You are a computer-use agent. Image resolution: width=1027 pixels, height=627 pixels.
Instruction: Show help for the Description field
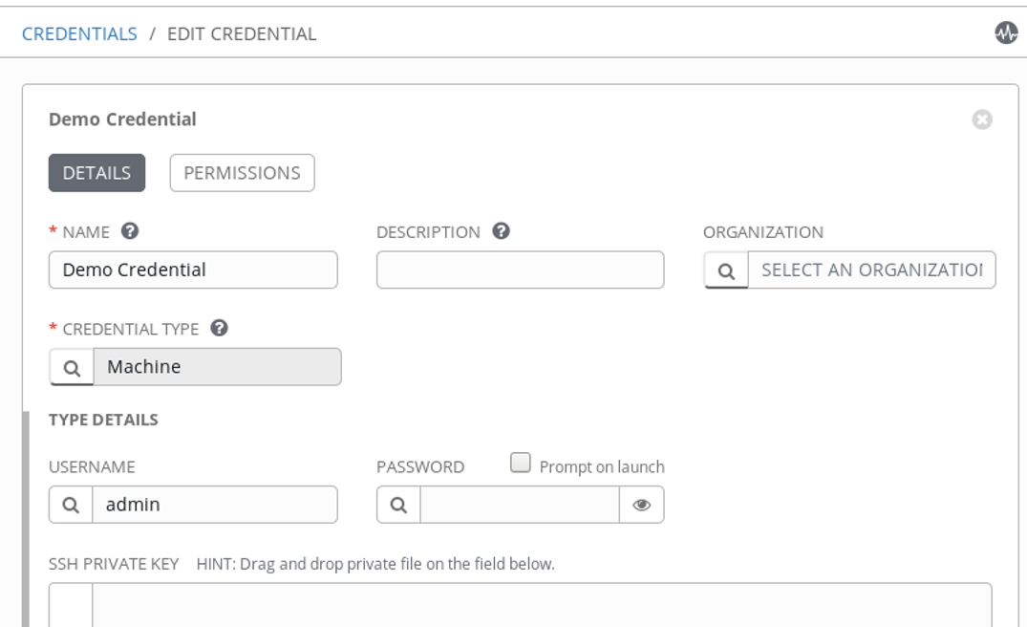[x=501, y=231]
